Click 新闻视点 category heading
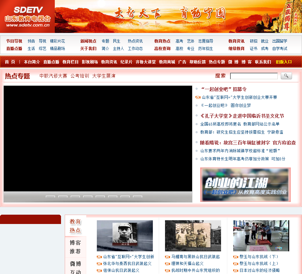The image size is (302, 274). [88, 41]
